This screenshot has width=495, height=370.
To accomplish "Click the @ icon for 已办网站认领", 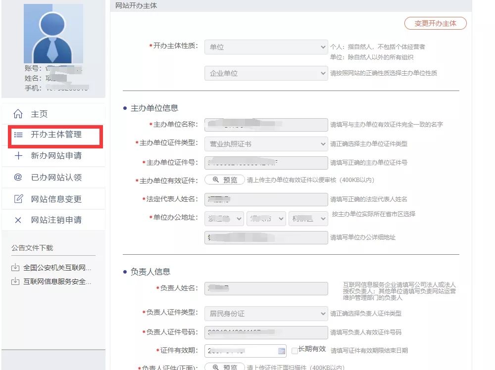I will pos(18,177).
